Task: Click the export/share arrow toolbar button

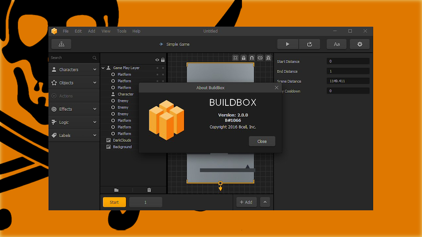Action: point(309,44)
